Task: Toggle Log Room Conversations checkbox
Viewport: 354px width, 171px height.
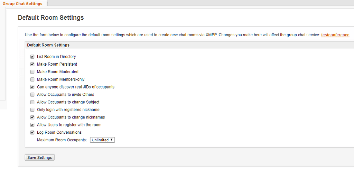Action: (32, 133)
